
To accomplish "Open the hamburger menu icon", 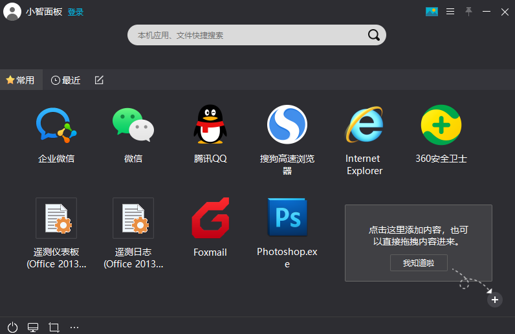I will (x=450, y=12).
